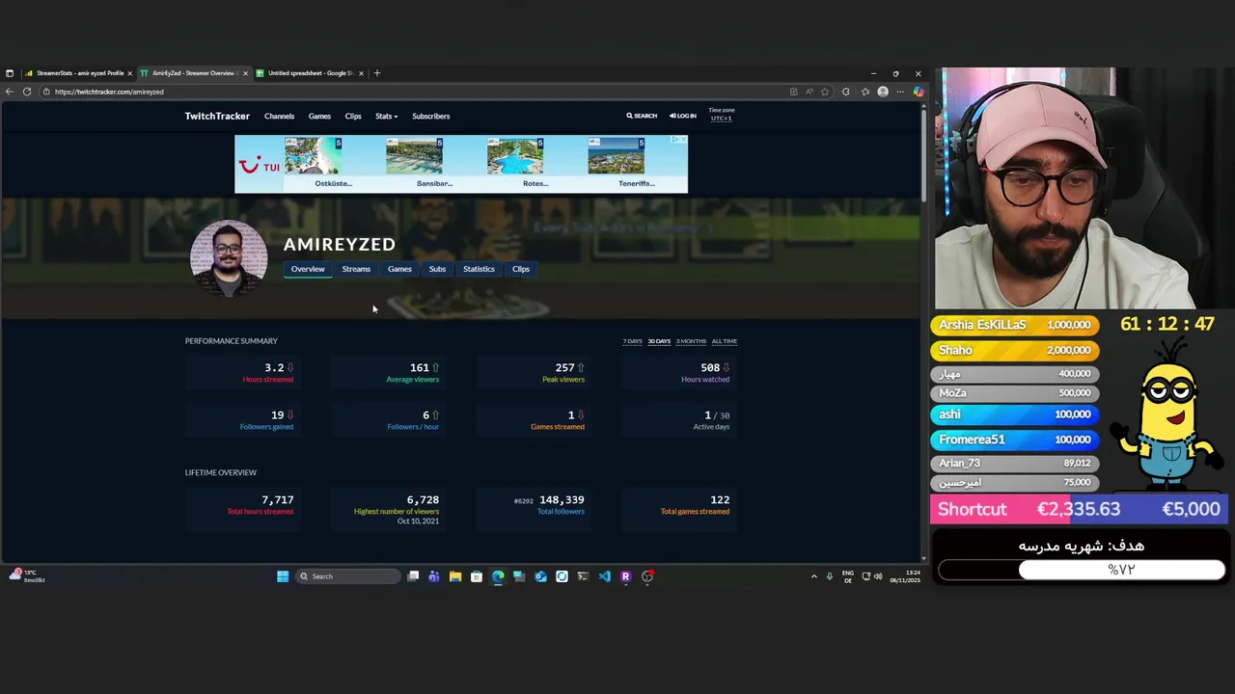
Task: Click the ad close icon
Action: tap(682, 140)
